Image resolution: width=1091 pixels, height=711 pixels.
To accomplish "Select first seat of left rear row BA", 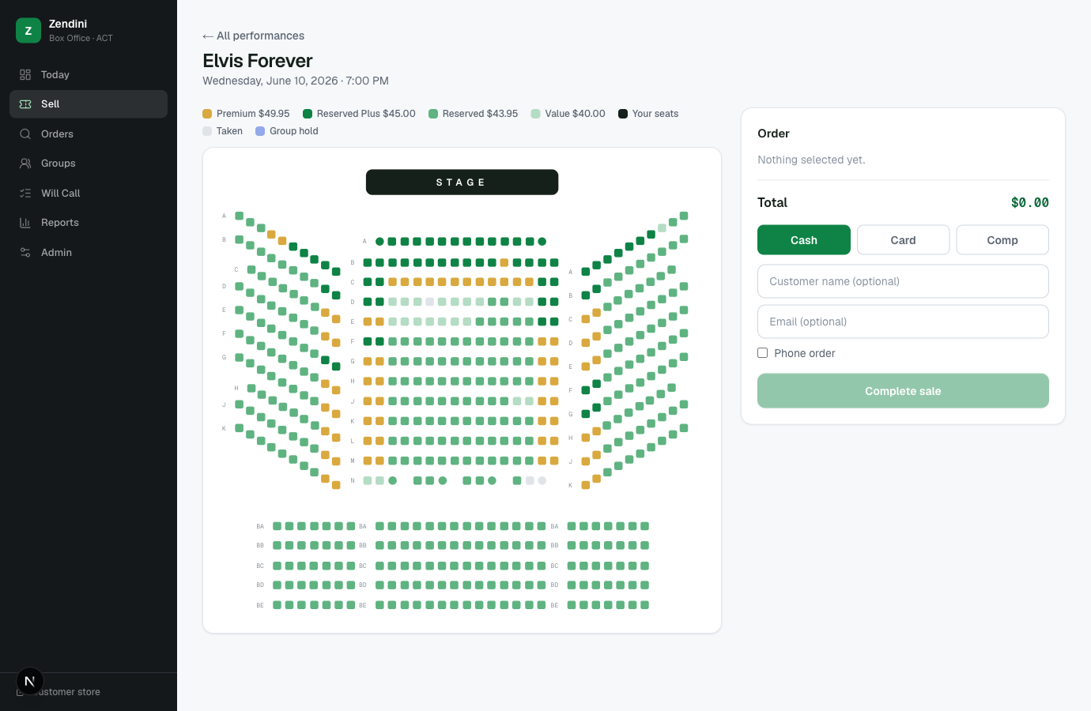I will tap(277, 526).
